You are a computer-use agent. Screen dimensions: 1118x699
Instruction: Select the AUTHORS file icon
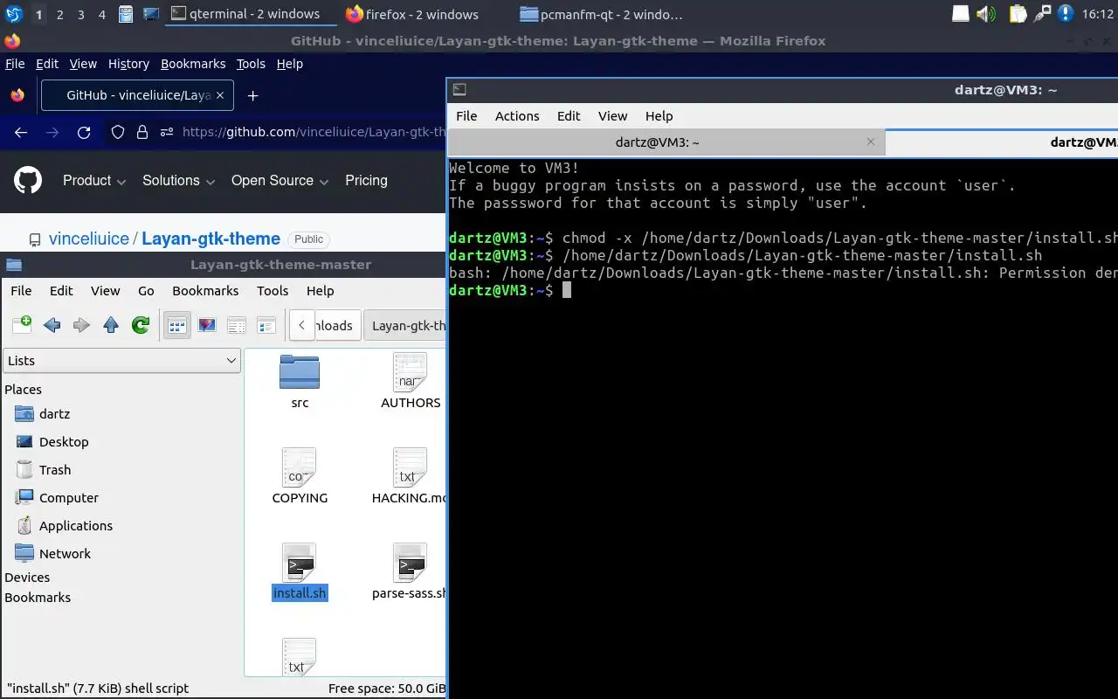click(x=410, y=371)
